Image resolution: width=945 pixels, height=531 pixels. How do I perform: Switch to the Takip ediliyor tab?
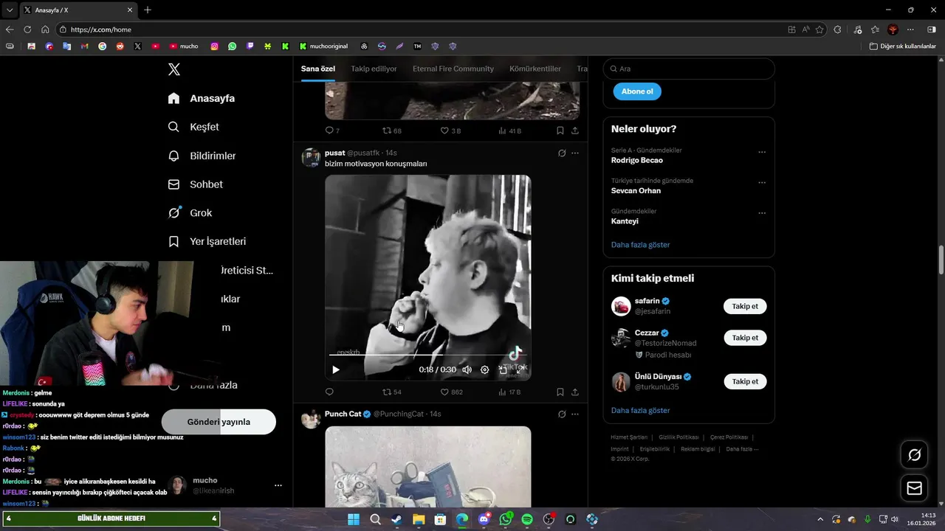coord(374,69)
